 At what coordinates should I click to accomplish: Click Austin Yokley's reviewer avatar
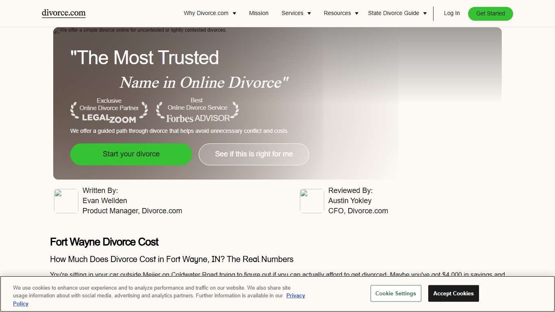[312, 201]
